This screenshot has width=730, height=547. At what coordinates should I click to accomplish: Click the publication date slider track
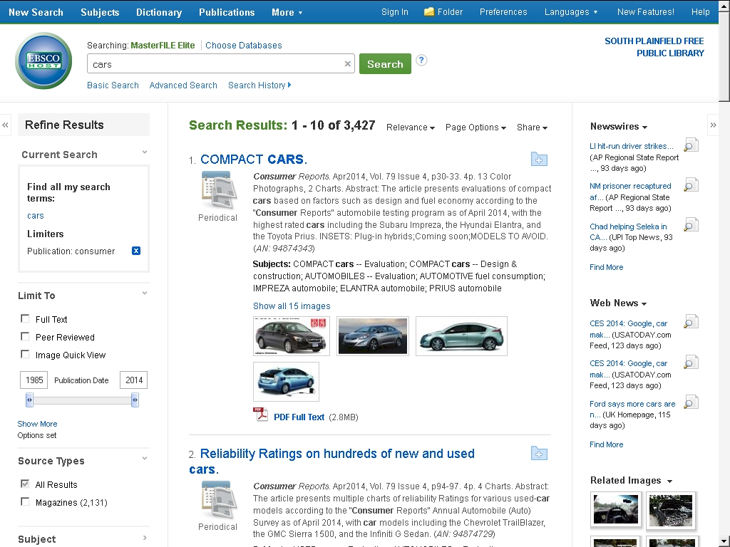point(82,400)
